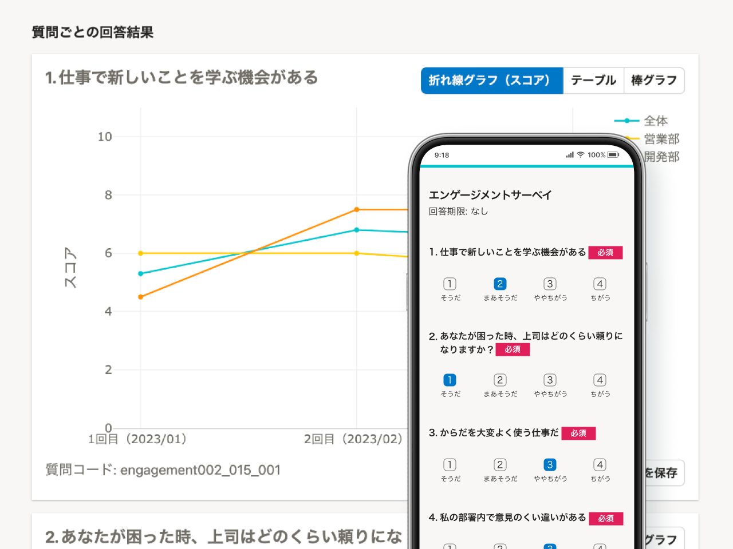
Task: Click the 必須 badge on question 3
Action: point(578,433)
